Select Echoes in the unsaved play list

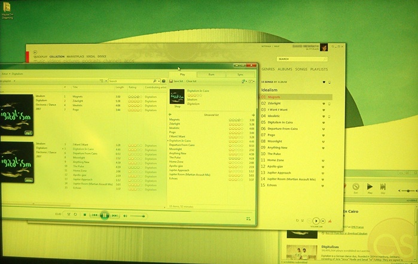point(173,178)
